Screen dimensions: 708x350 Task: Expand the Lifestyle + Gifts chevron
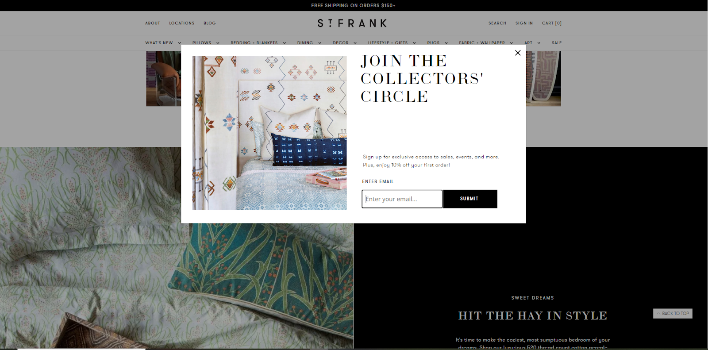point(414,43)
